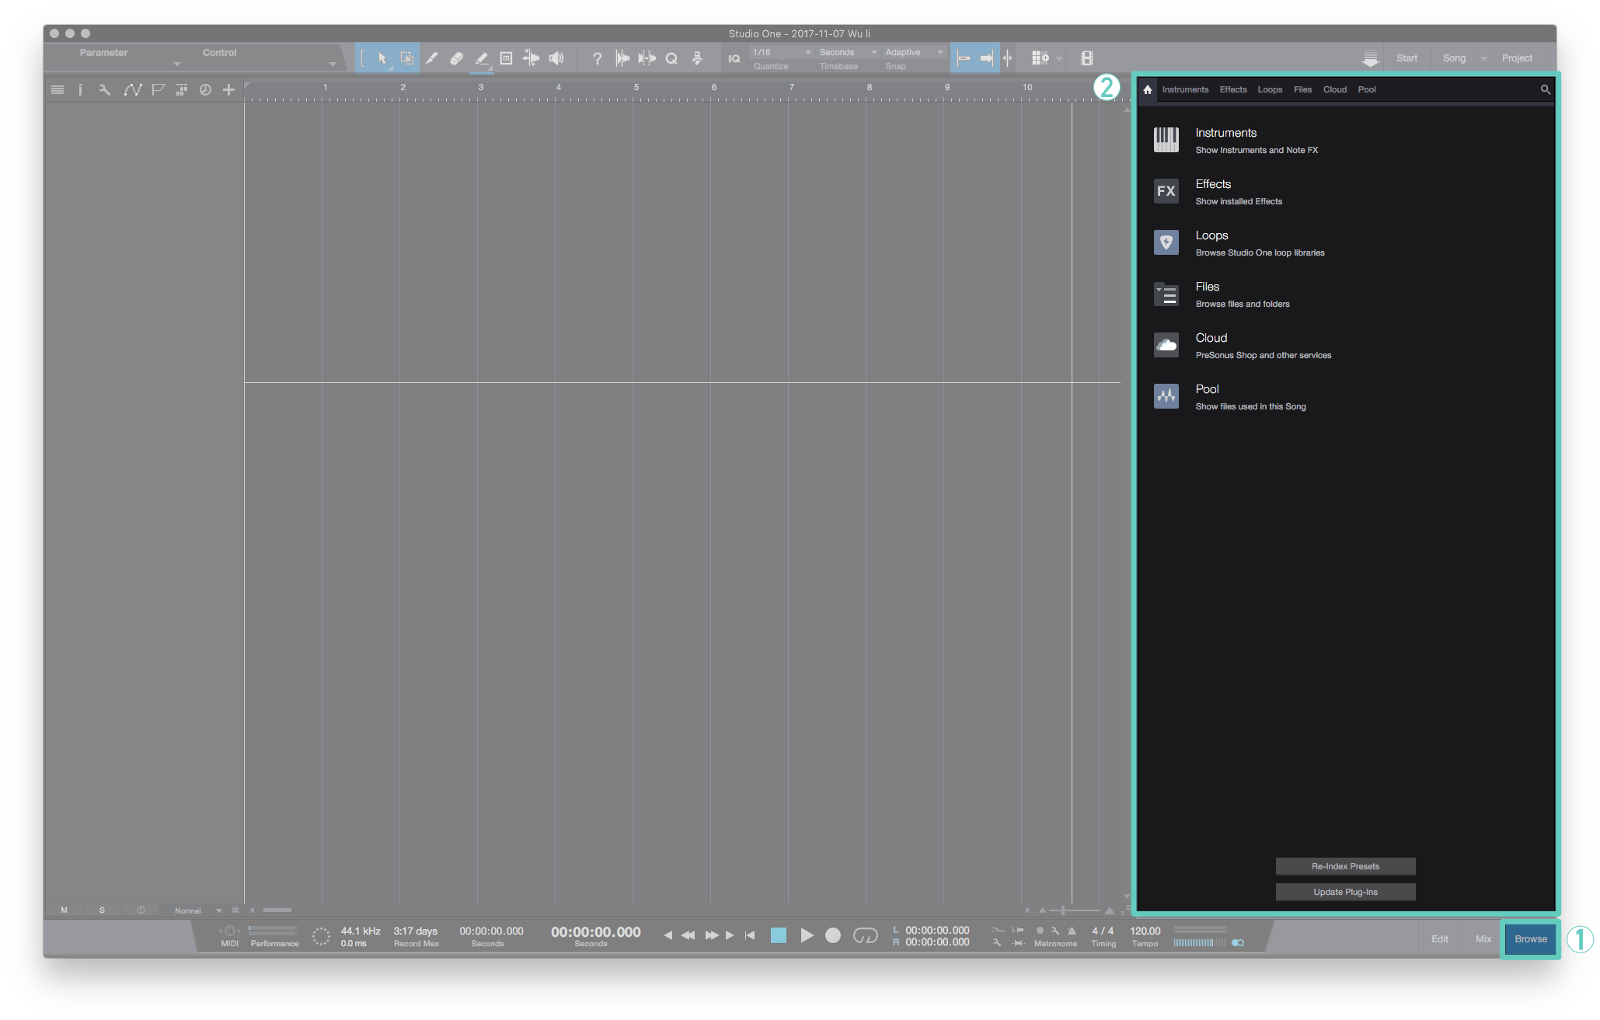Click Update Plug-Ins button
This screenshot has height=1020, width=1600.
pyautogui.click(x=1345, y=892)
